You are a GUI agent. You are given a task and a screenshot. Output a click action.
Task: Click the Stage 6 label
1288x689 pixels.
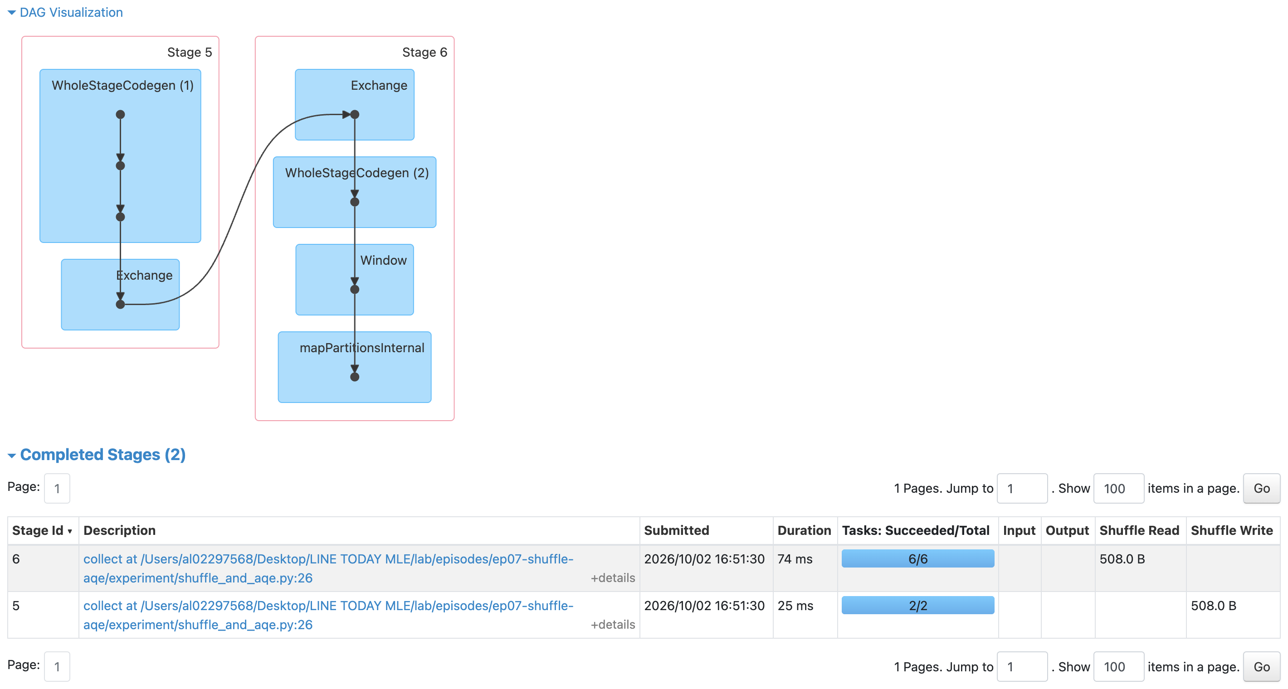point(424,53)
